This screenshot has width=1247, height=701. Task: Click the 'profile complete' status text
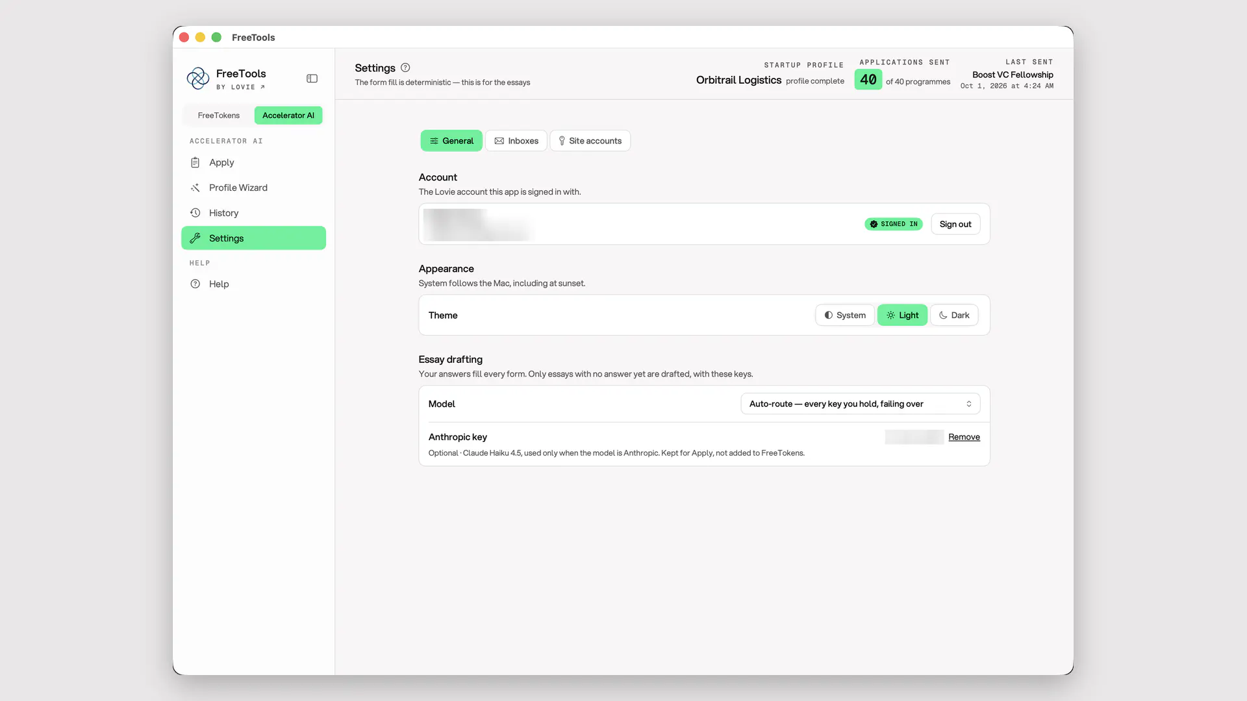[x=815, y=81]
